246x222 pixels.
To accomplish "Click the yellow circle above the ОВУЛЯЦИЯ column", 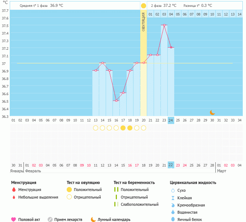I will 144,6.
